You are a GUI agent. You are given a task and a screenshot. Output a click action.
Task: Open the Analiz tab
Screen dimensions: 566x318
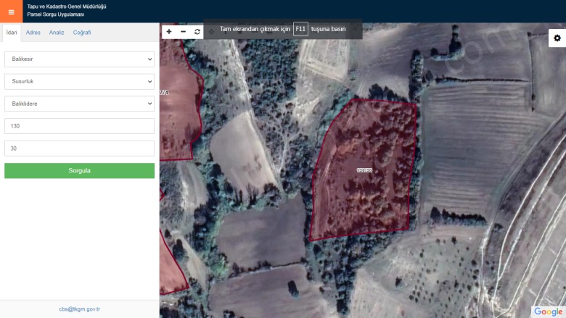[57, 33]
